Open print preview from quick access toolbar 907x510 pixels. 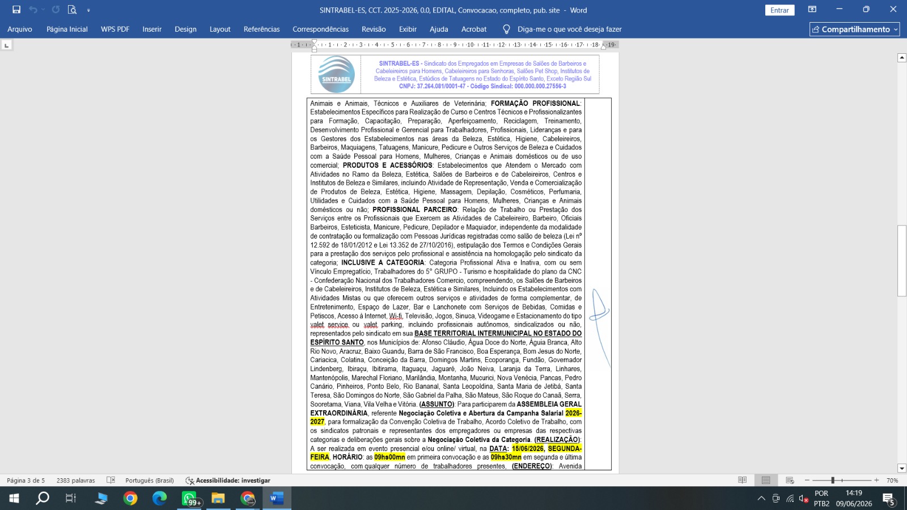click(x=72, y=10)
